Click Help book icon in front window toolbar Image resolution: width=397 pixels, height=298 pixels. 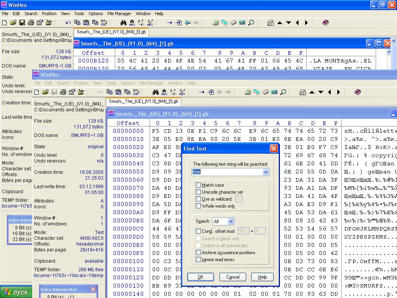pyautogui.click(x=357, y=92)
